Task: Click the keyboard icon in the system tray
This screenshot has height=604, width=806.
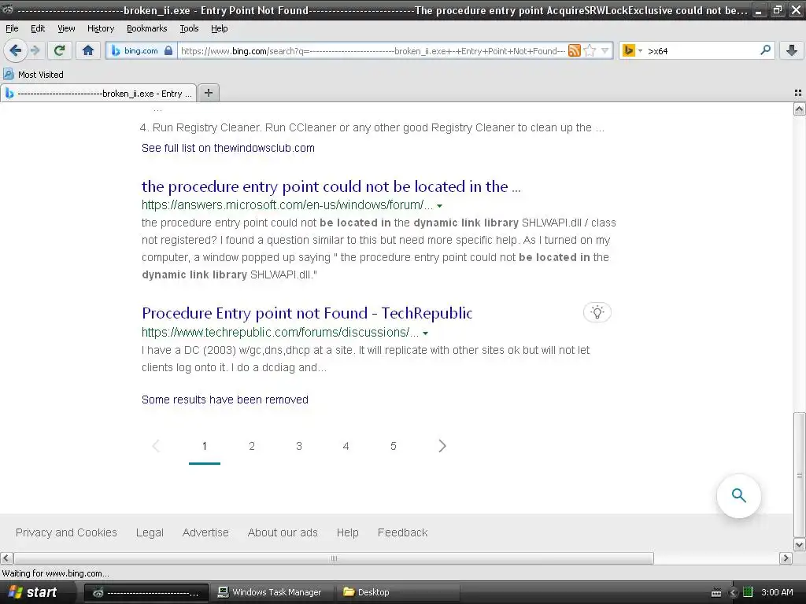Action: pos(716,593)
